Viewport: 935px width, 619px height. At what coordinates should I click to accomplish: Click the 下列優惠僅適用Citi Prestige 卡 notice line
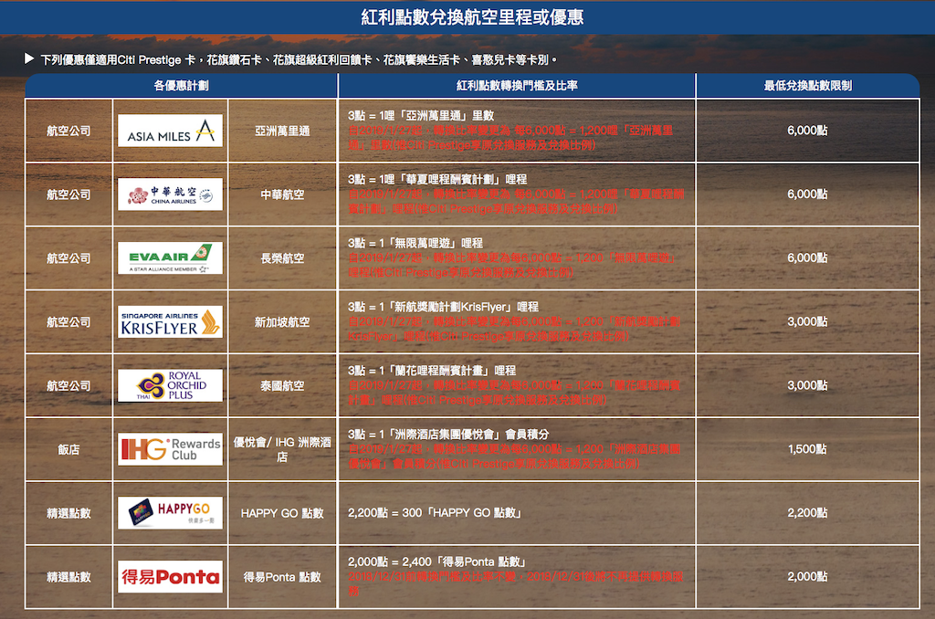click(299, 59)
